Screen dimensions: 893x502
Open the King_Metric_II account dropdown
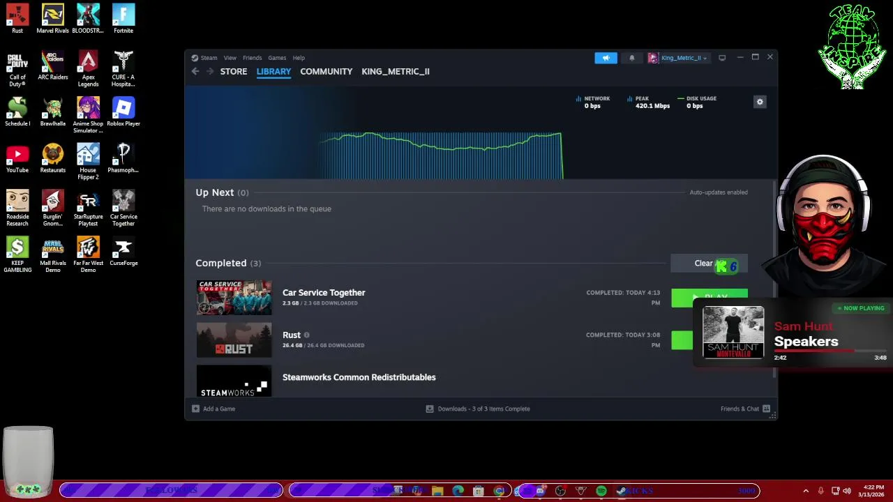pyautogui.click(x=678, y=58)
